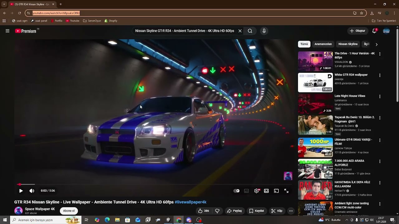Open more actions ellipsis below video
399x224 pixels.
point(291,211)
